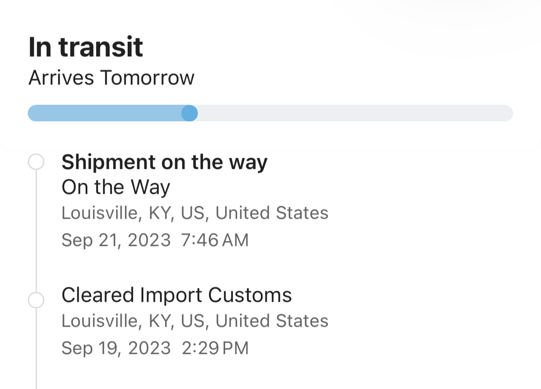Click the timeline line between both events
541x389 pixels.
pyautogui.click(x=36, y=231)
